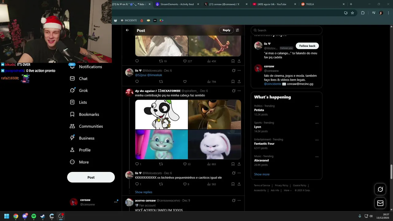This screenshot has width=393, height=221.
Task: Open more options for Abravanel trend
Action: 317,157
